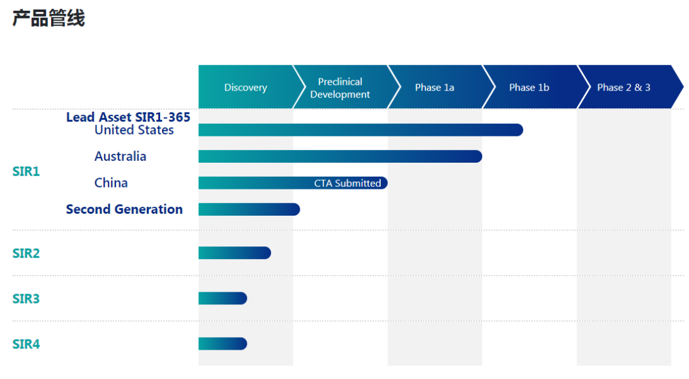Click the Australia row label
Image resolution: width=689 pixels, height=379 pixels.
[x=120, y=156]
